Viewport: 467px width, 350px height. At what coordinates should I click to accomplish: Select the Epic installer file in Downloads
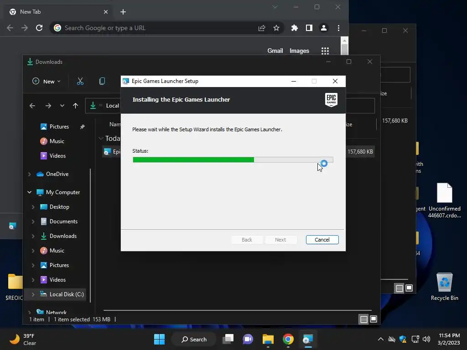(112, 152)
